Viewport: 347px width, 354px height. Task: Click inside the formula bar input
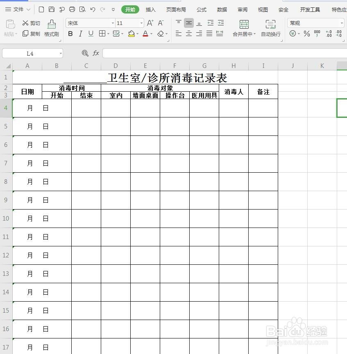point(225,54)
